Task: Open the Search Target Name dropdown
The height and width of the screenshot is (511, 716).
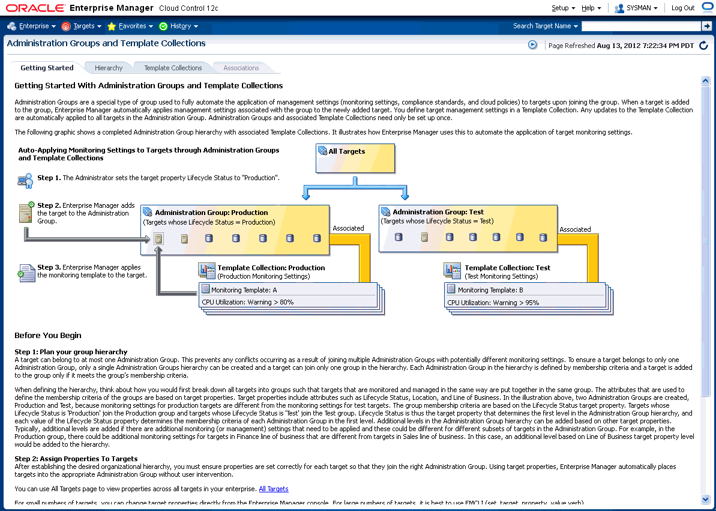Action: (x=545, y=26)
